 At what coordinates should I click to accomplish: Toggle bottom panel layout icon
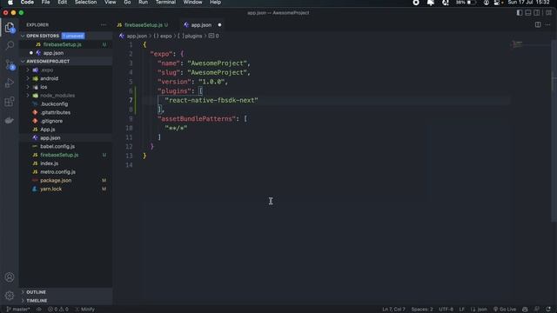[x=528, y=13]
